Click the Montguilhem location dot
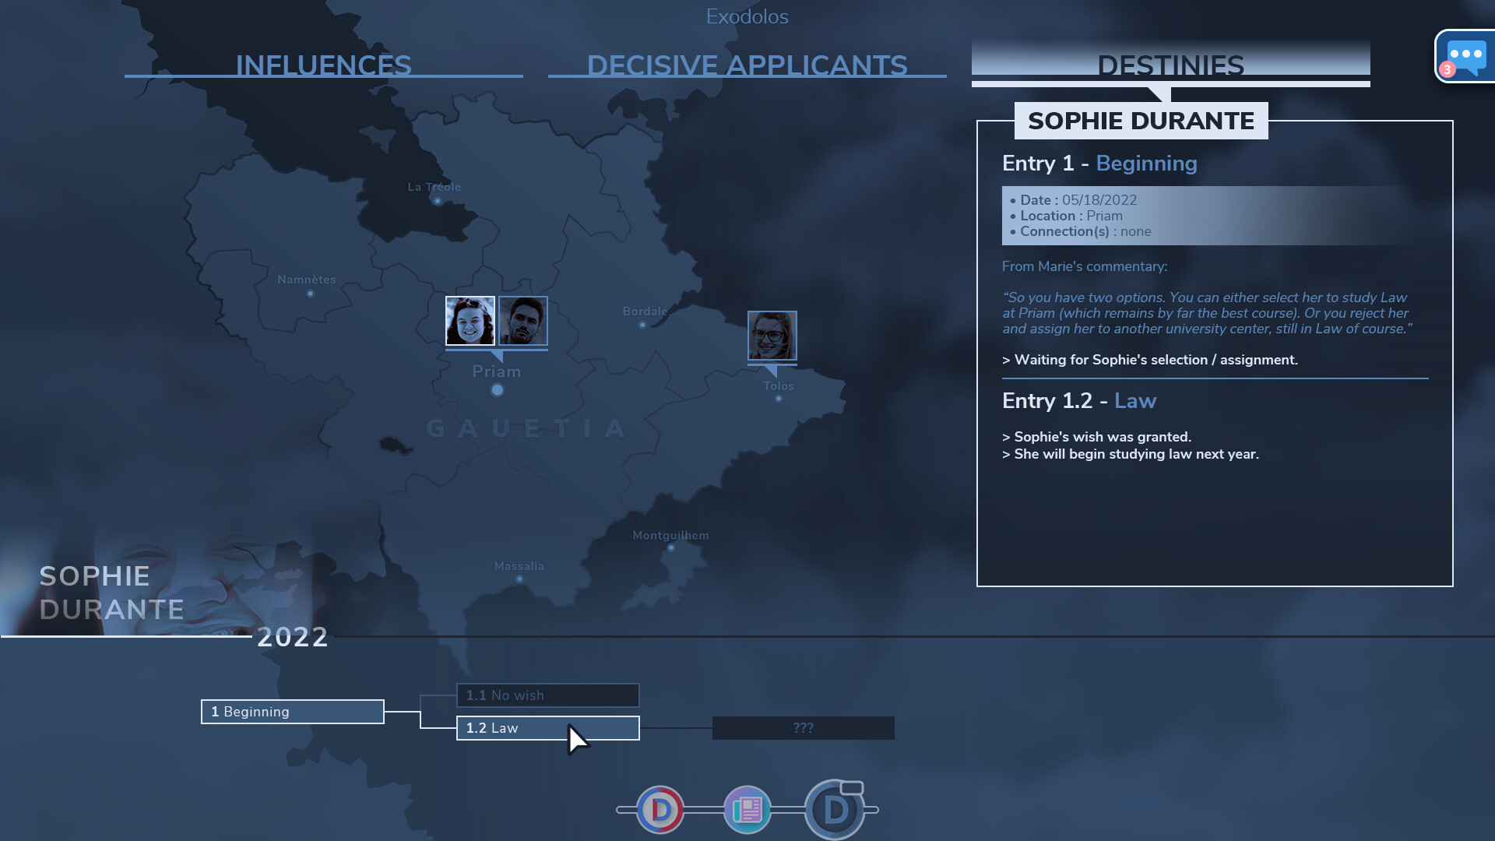Image resolution: width=1495 pixels, height=841 pixels. coord(670,548)
